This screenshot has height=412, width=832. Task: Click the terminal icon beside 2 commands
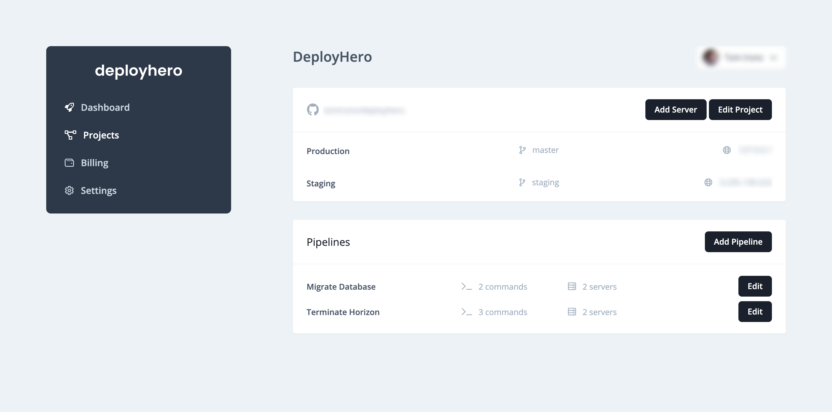tap(466, 286)
